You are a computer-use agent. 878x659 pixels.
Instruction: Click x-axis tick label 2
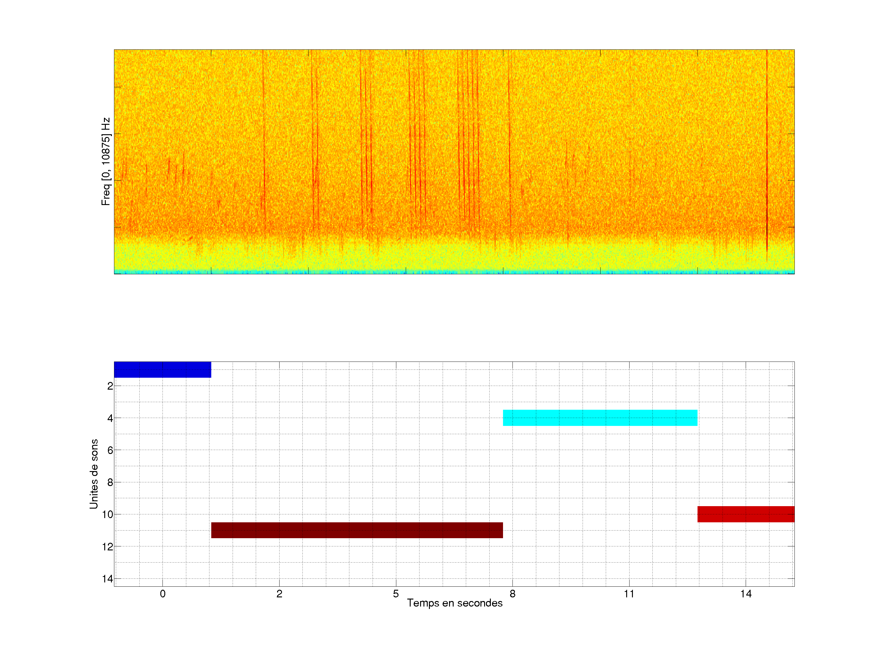(x=280, y=594)
